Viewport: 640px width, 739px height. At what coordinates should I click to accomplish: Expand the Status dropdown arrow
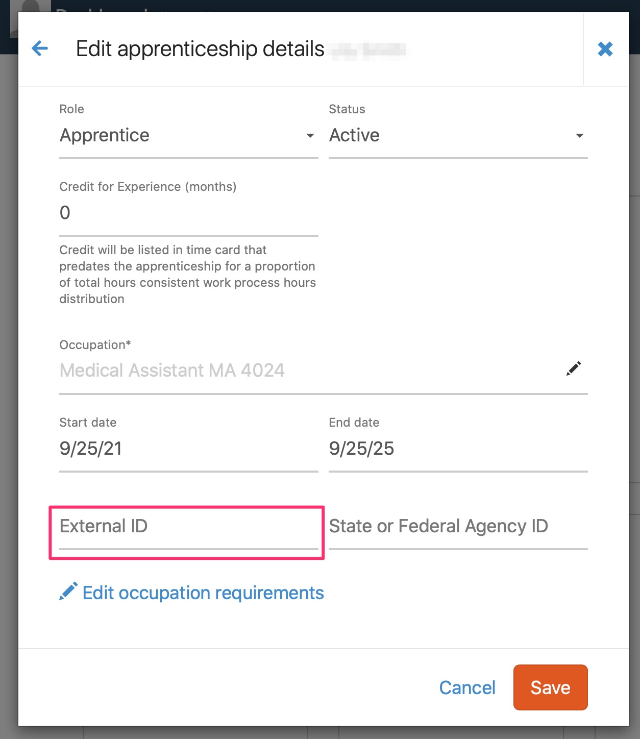coord(579,136)
